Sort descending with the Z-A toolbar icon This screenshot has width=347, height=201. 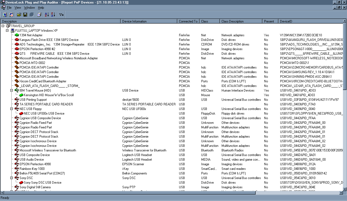[x=53, y=15]
